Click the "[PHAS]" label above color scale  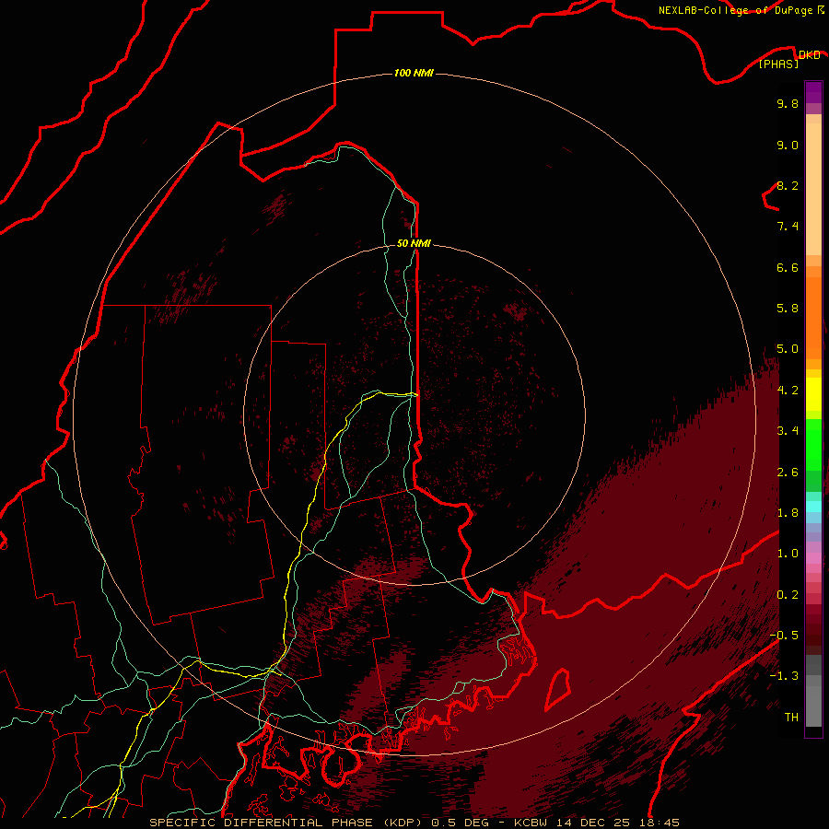pos(778,64)
